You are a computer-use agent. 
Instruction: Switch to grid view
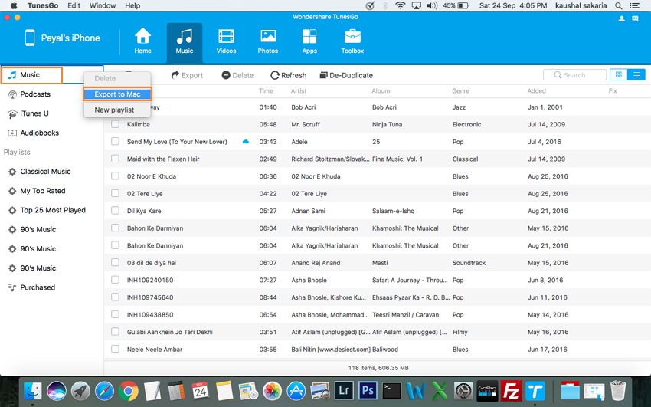coord(619,75)
